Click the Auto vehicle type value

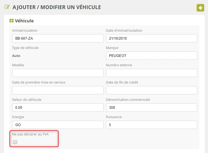click(x=16, y=56)
